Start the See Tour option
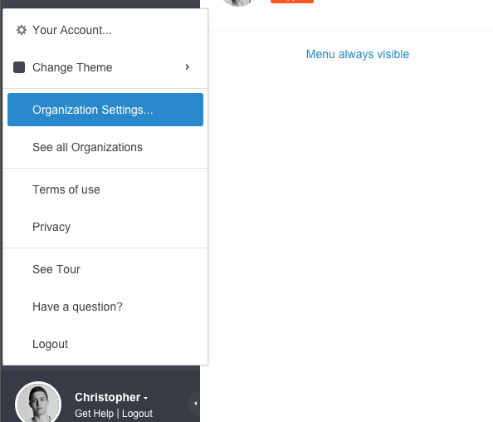Image resolution: width=493 pixels, height=422 pixels. pyautogui.click(x=105, y=269)
